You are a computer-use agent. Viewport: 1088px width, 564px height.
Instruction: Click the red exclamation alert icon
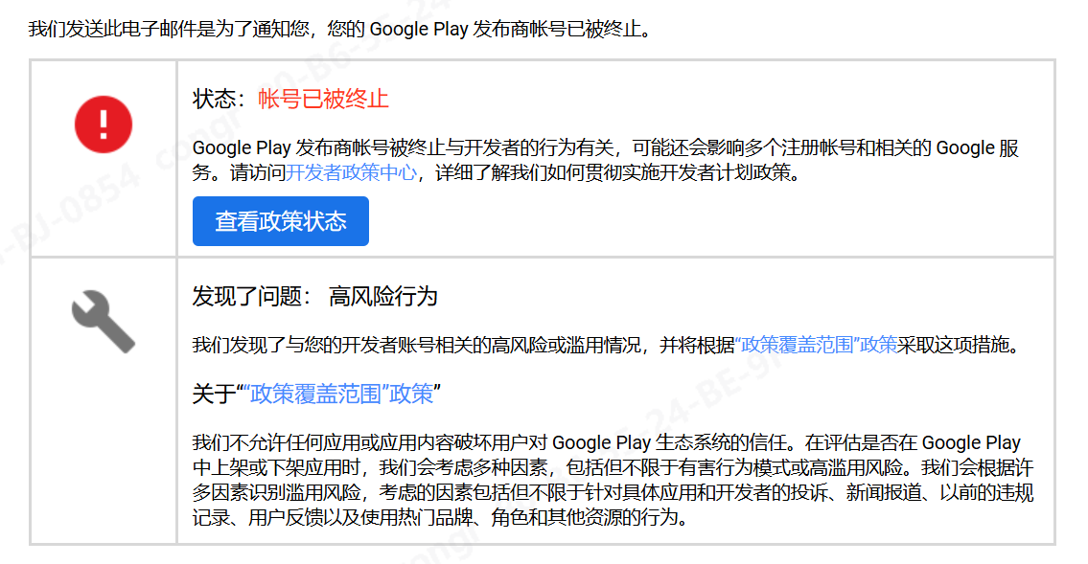pos(104,124)
